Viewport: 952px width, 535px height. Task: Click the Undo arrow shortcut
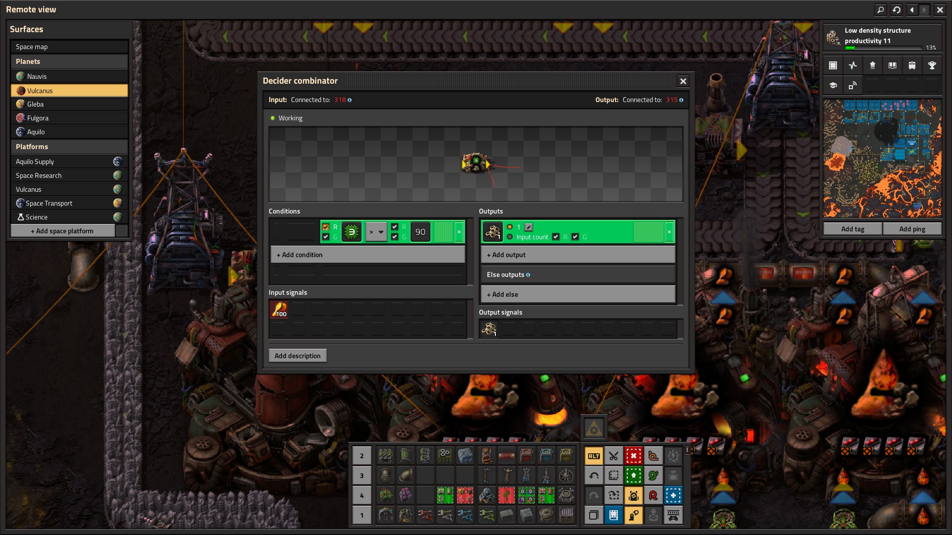[x=594, y=476]
